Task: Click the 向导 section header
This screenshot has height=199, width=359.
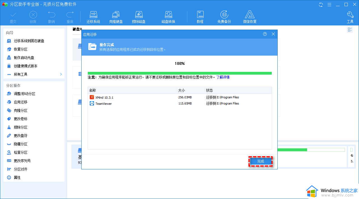Action: 10,33
